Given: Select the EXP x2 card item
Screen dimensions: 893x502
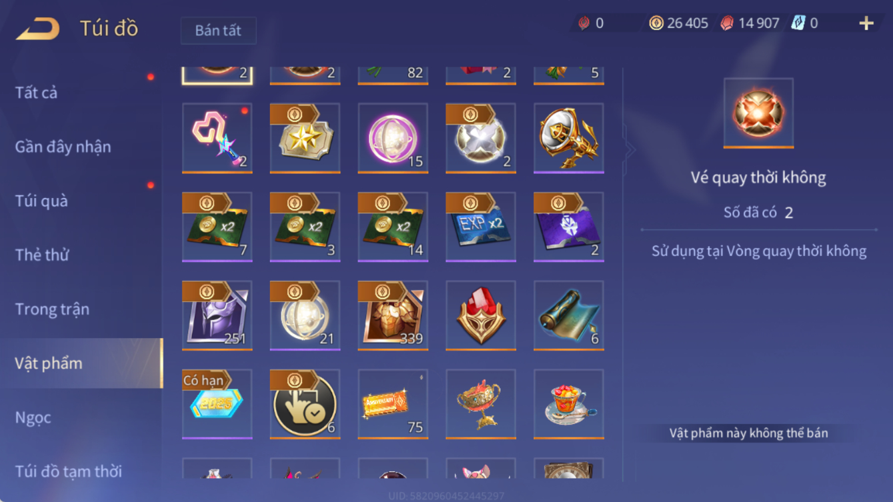Looking at the screenshot, I should [481, 227].
